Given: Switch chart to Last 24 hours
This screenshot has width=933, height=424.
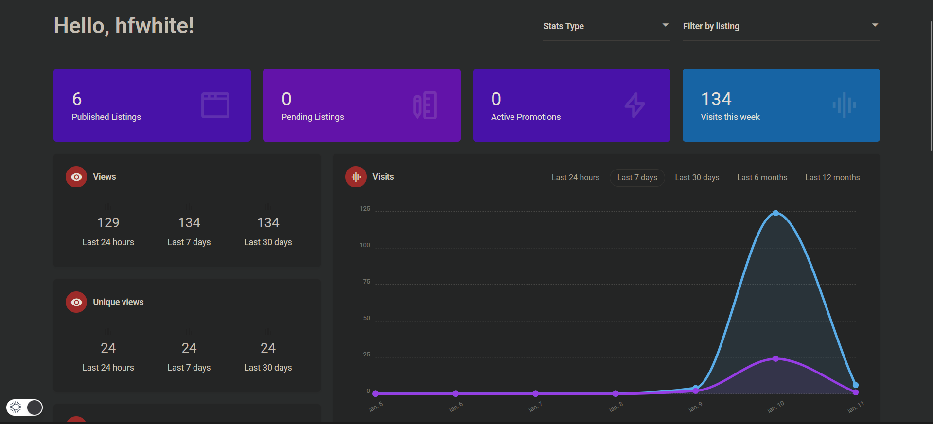Looking at the screenshot, I should click(575, 178).
